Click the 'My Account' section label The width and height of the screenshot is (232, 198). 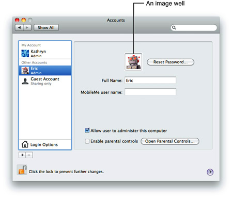pyautogui.click(x=31, y=45)
